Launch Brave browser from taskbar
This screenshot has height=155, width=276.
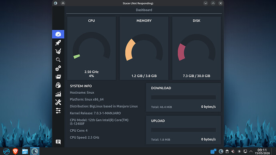point(15,151)
